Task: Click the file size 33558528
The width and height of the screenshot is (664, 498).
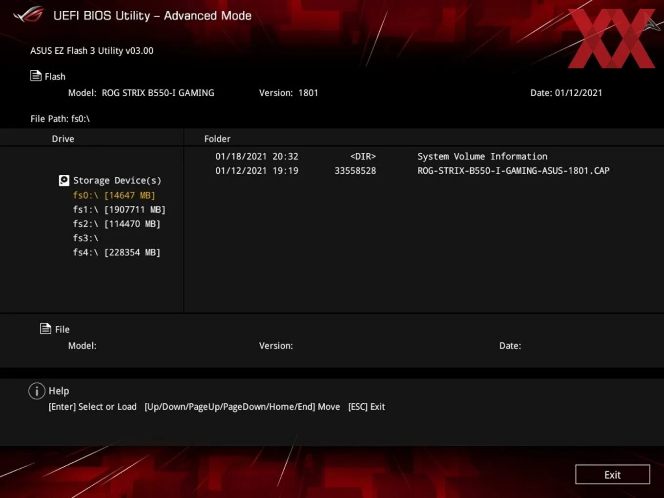Action: [355, 170]
